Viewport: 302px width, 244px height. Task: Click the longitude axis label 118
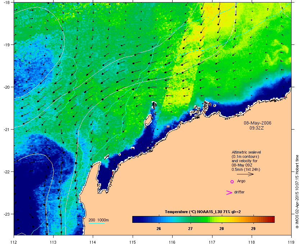252,242
